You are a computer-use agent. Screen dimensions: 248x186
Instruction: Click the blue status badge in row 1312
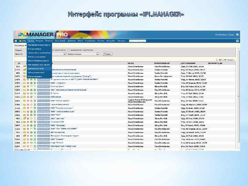click(43, 129)
